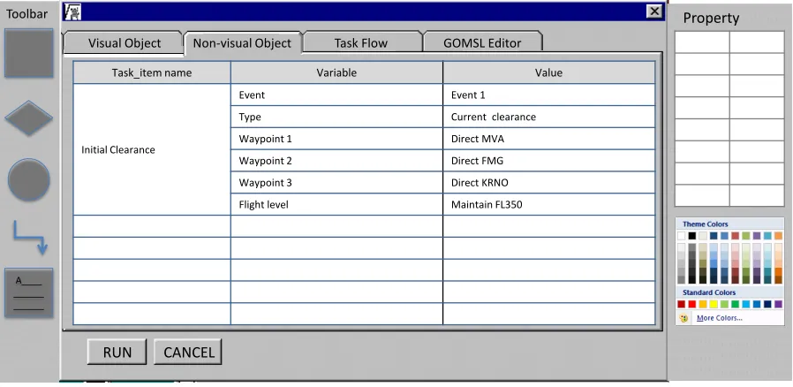
Task: Select the Flight level cell
Action: pos(336,204)
